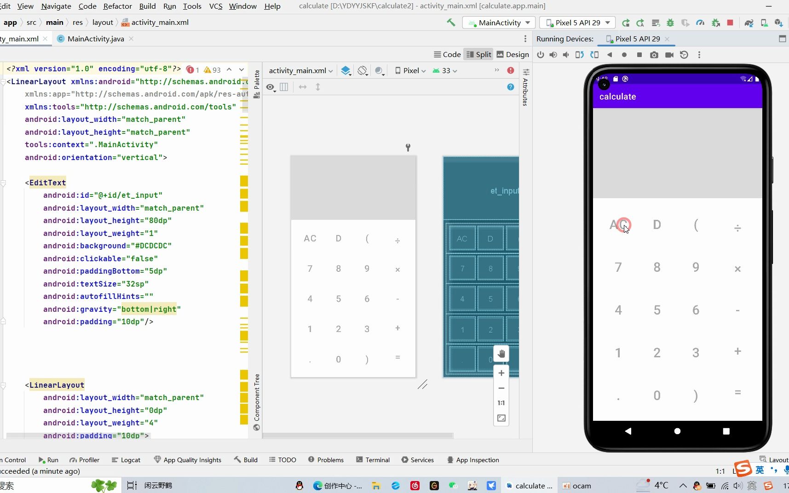The image size is (789, 493).
Task: Start screen recording in the emulator toolbar
Action: (x=669, y=55)
